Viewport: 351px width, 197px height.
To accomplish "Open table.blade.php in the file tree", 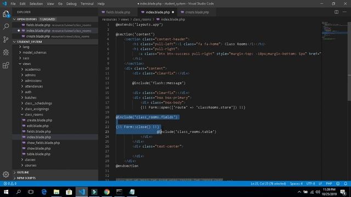I will [38, 154].
